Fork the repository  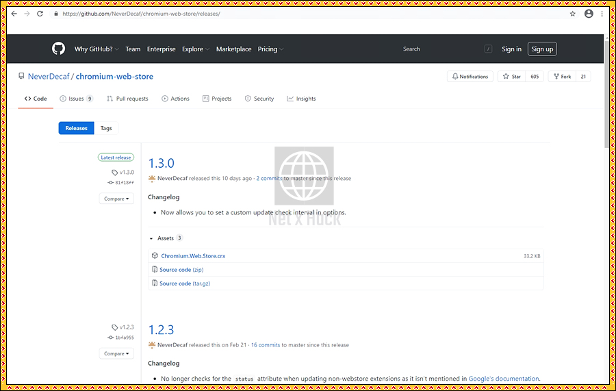click(x=562, y=77)
